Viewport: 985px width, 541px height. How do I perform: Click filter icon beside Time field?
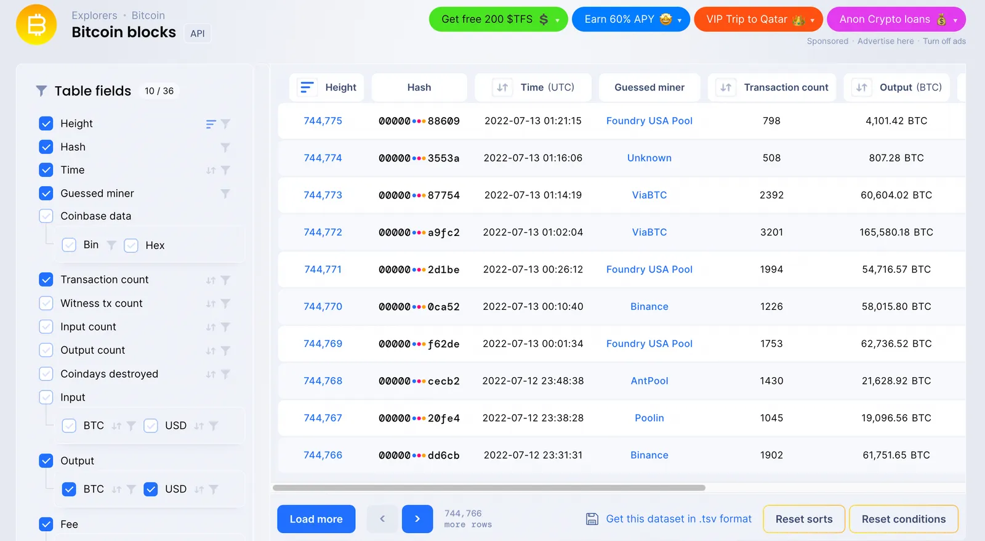225,170
